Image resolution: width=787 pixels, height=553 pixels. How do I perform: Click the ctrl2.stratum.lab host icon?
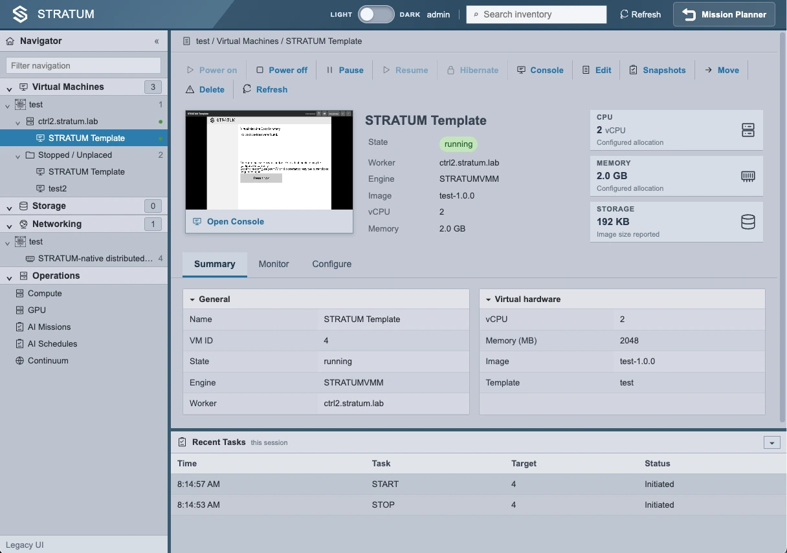[x=30, y=121]
